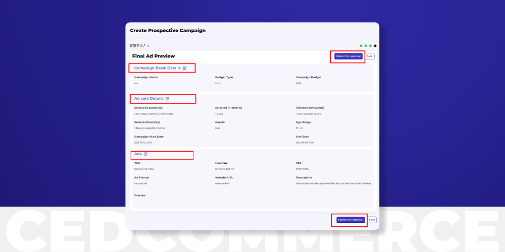Select the 'Create Prospective Campaign' heading
The image size is (505, 252).
click(168, 31)
